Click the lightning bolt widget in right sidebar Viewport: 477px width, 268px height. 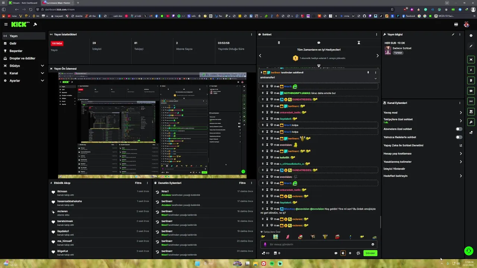[471, 70]
